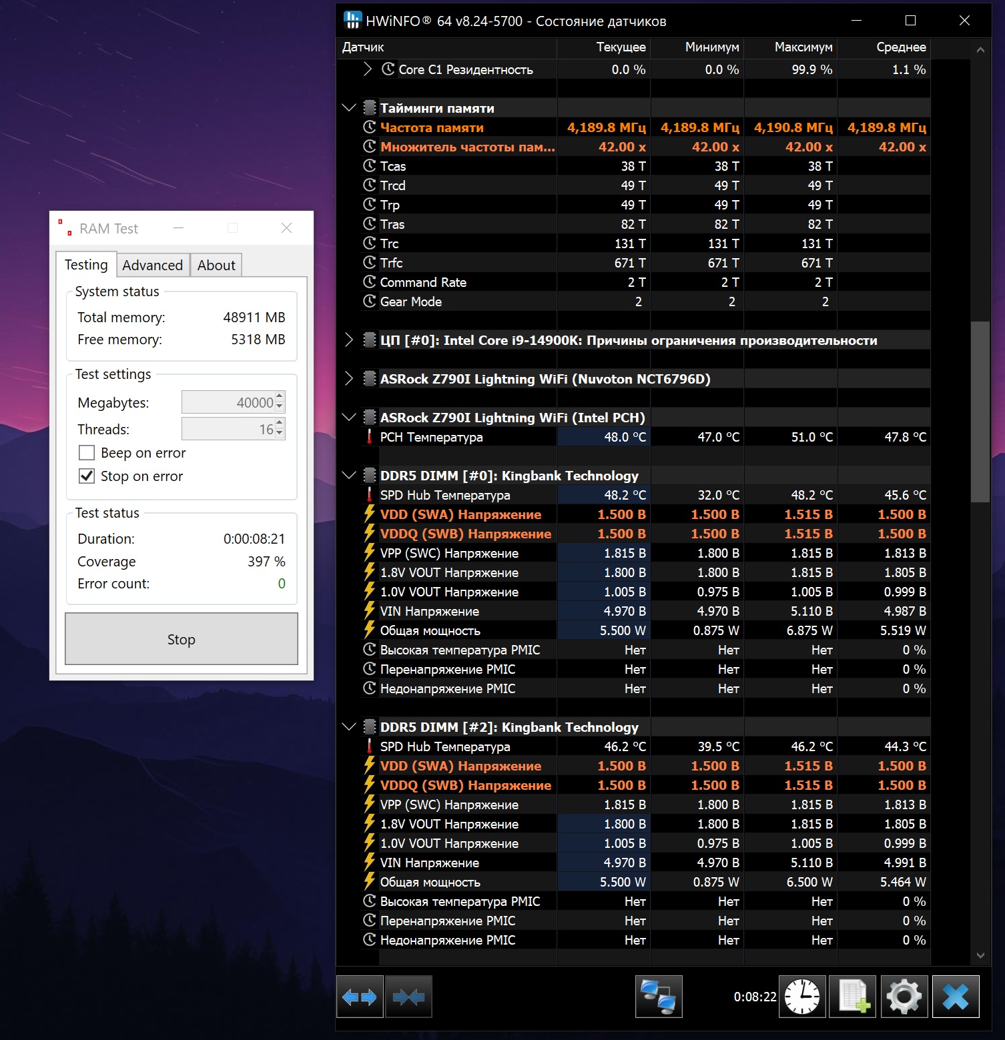The width and height of the screenshot is (1005, 1040).
Task: Select the Tcas timing row label
Action: (393, 166)
